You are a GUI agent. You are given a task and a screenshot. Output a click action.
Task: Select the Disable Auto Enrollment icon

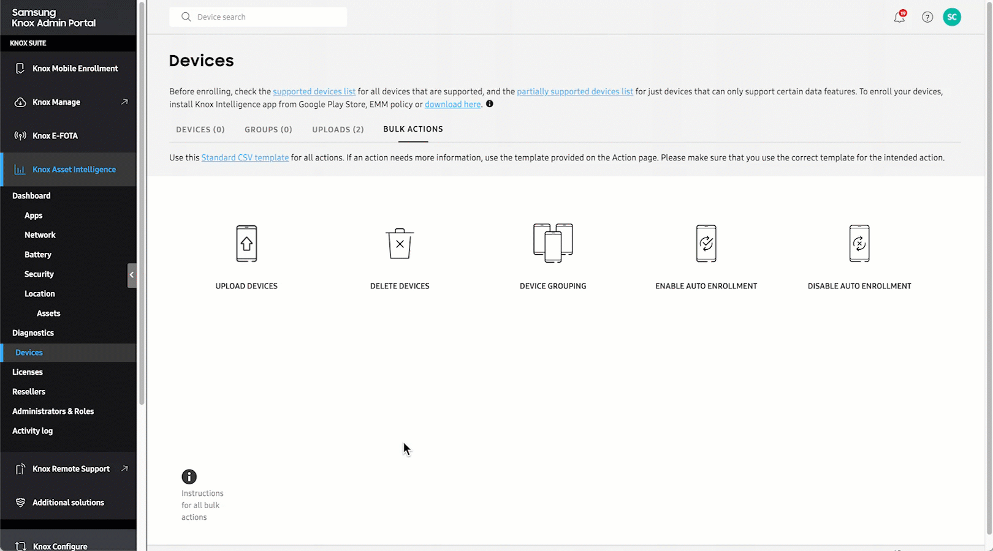click(859, 244)
